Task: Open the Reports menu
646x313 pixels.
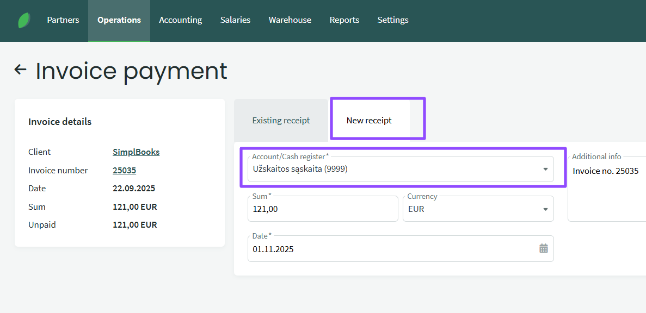Action: coord(344,20)
